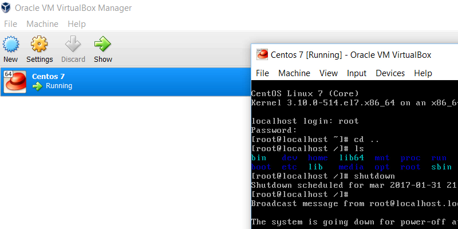Image resolution: width=458 pixels, height=229 pixels.
Task: Open Machine menu in VirtualBox Manager
Action: pyautogui.click(x=42, y=24)
